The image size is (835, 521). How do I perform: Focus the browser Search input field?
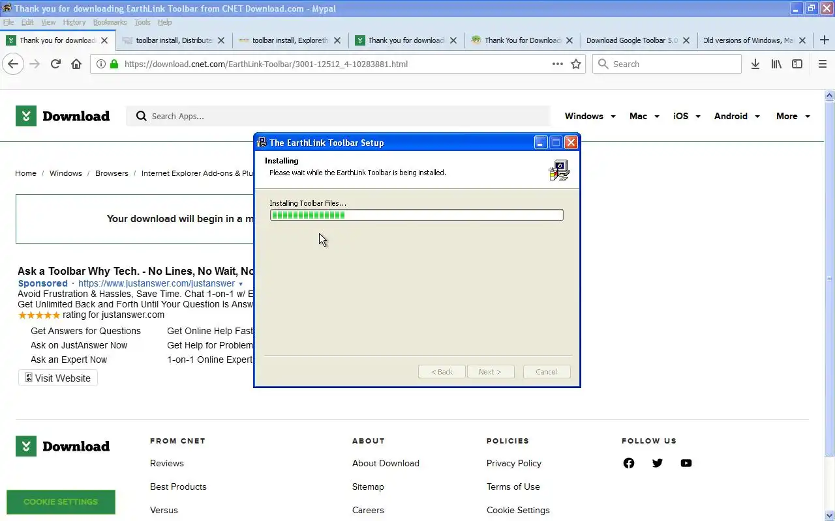coord(667,64)
